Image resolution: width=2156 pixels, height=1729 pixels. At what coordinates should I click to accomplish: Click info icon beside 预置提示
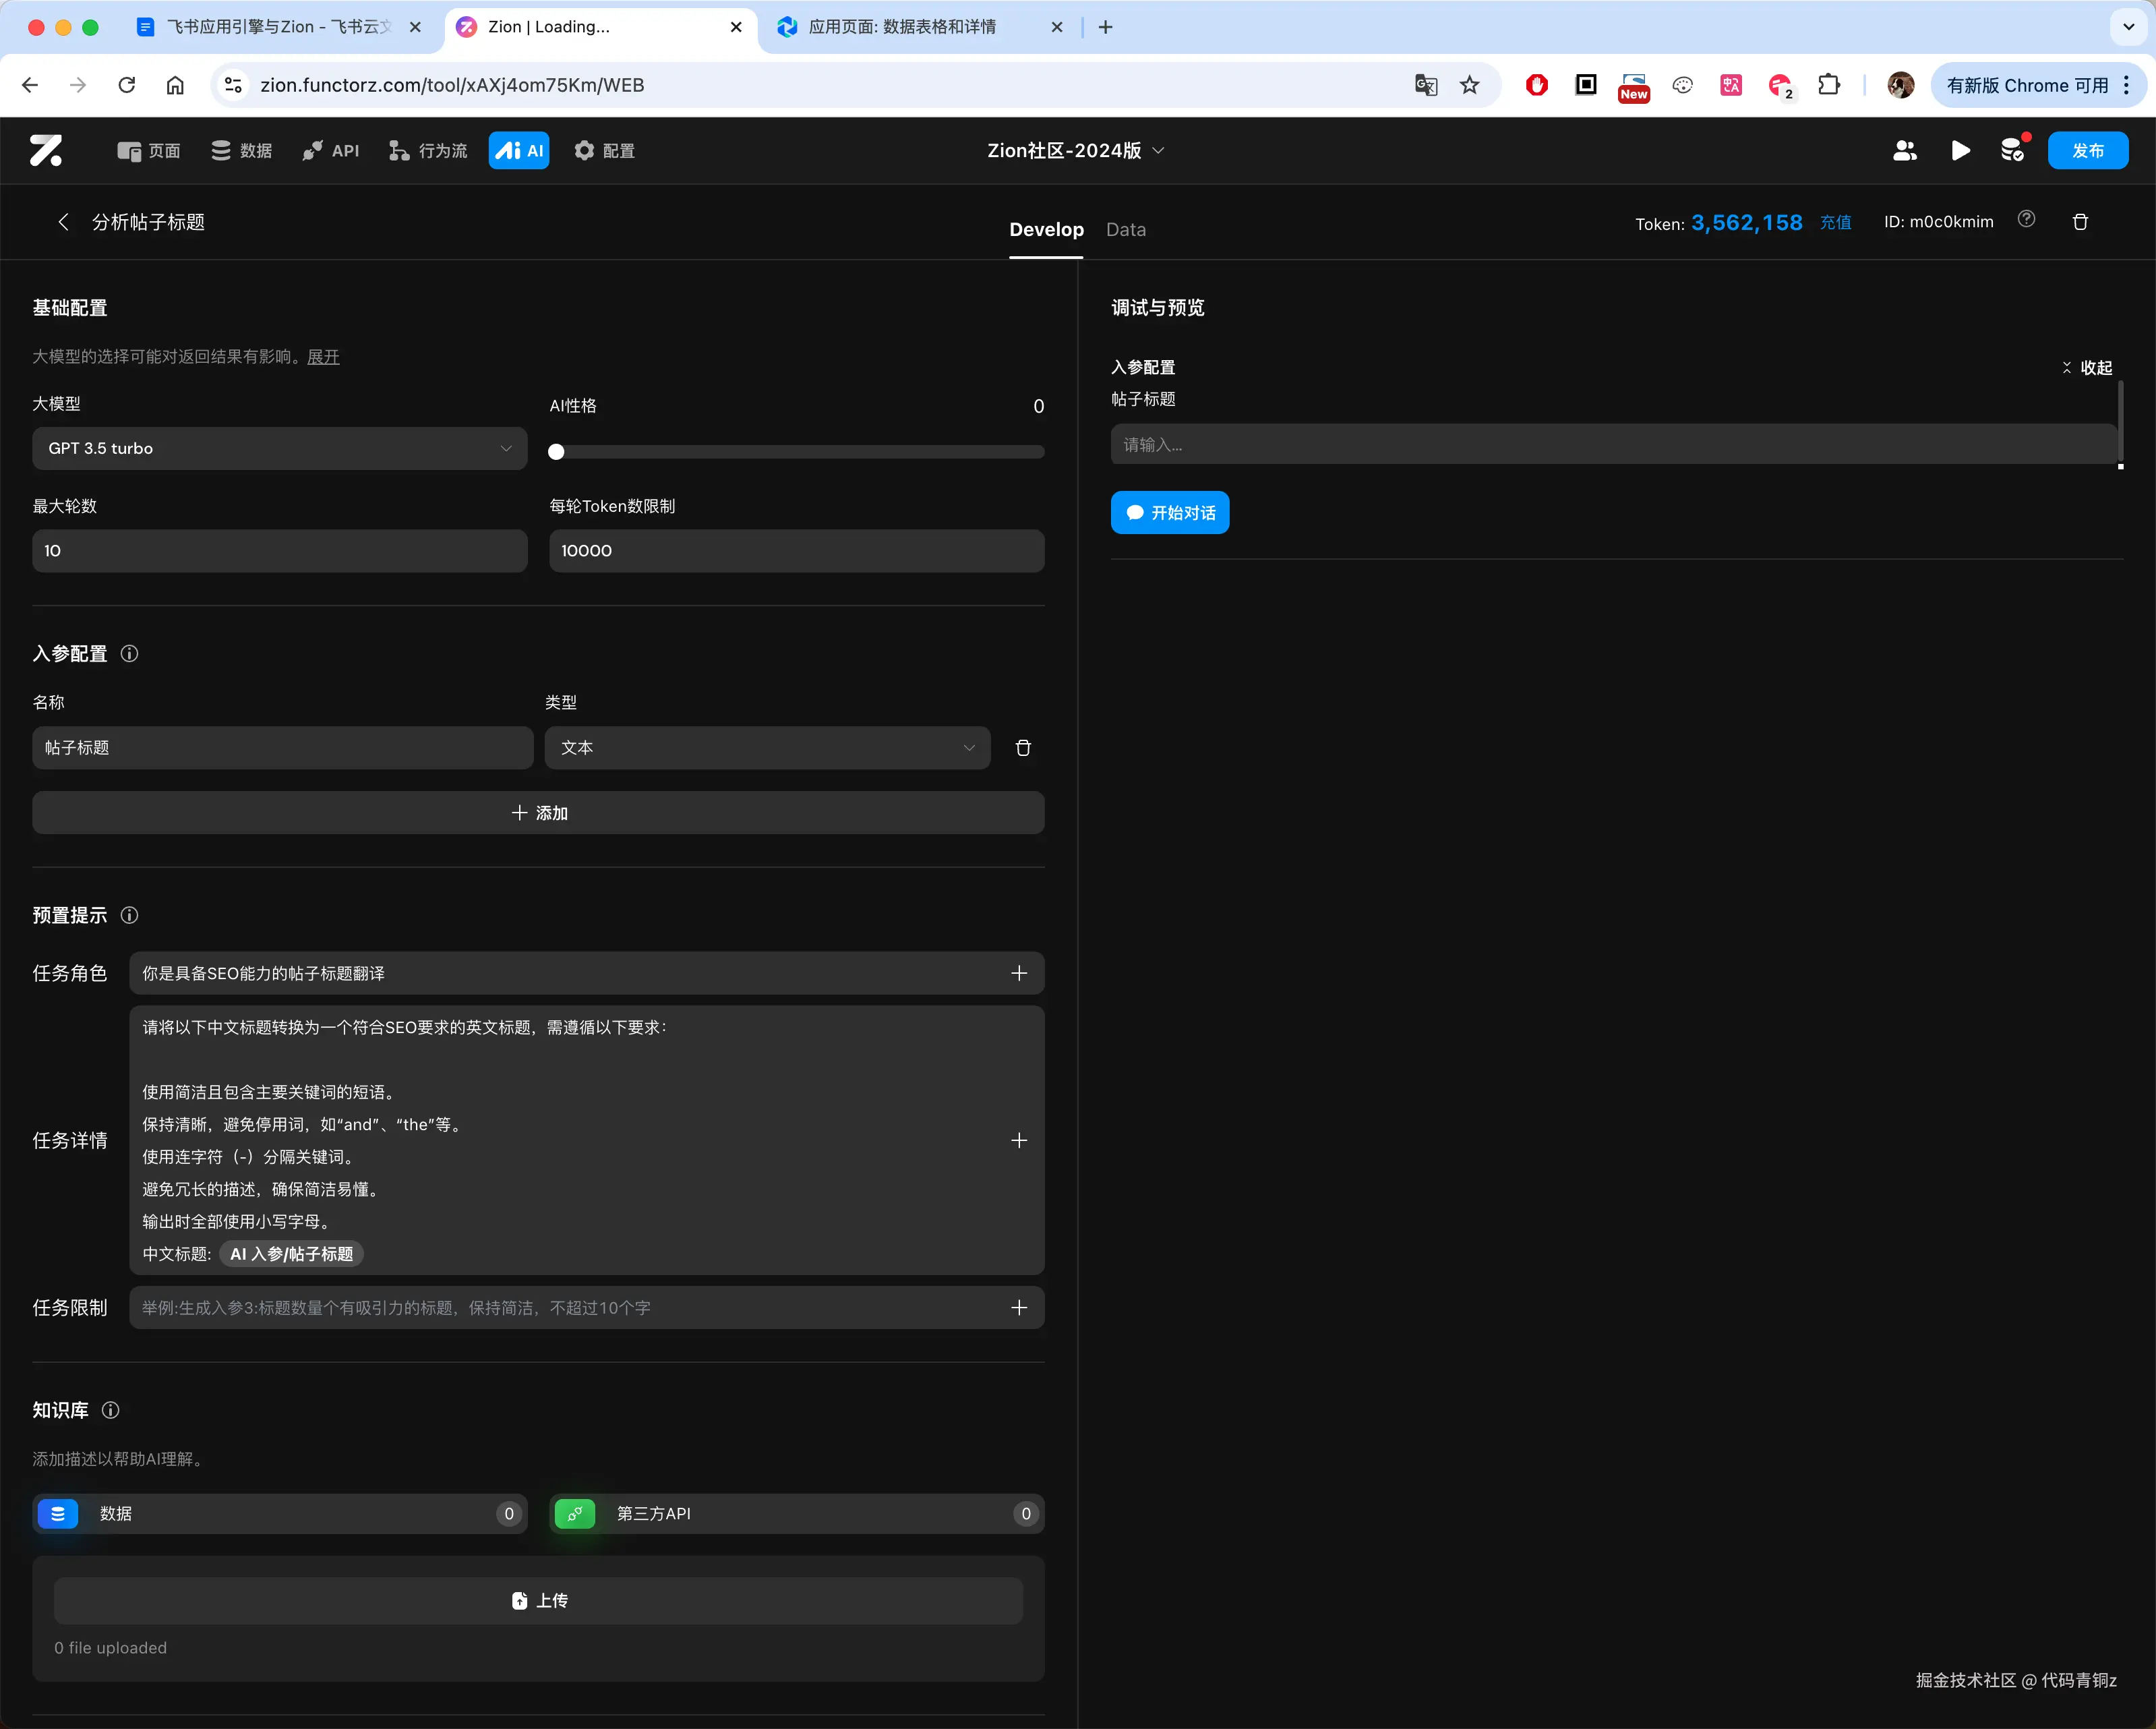pos(129,915)
